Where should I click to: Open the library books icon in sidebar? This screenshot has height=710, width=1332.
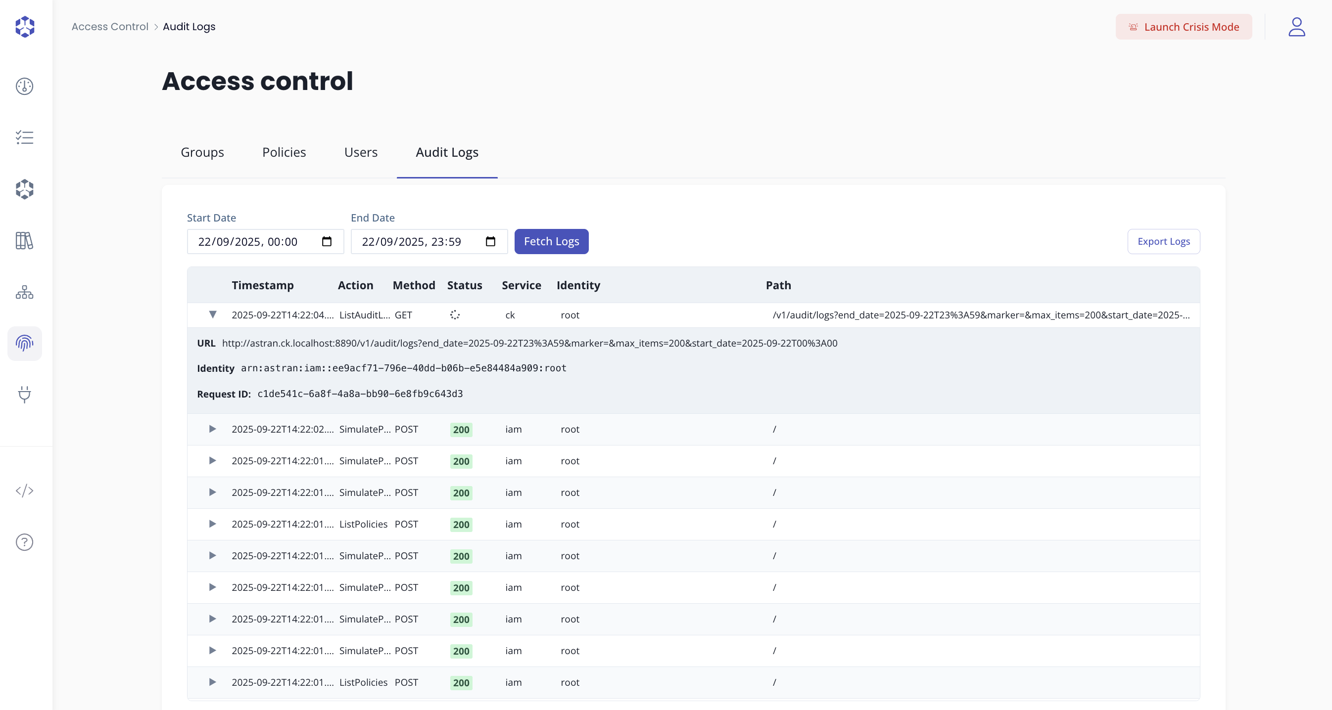[24, 241]
